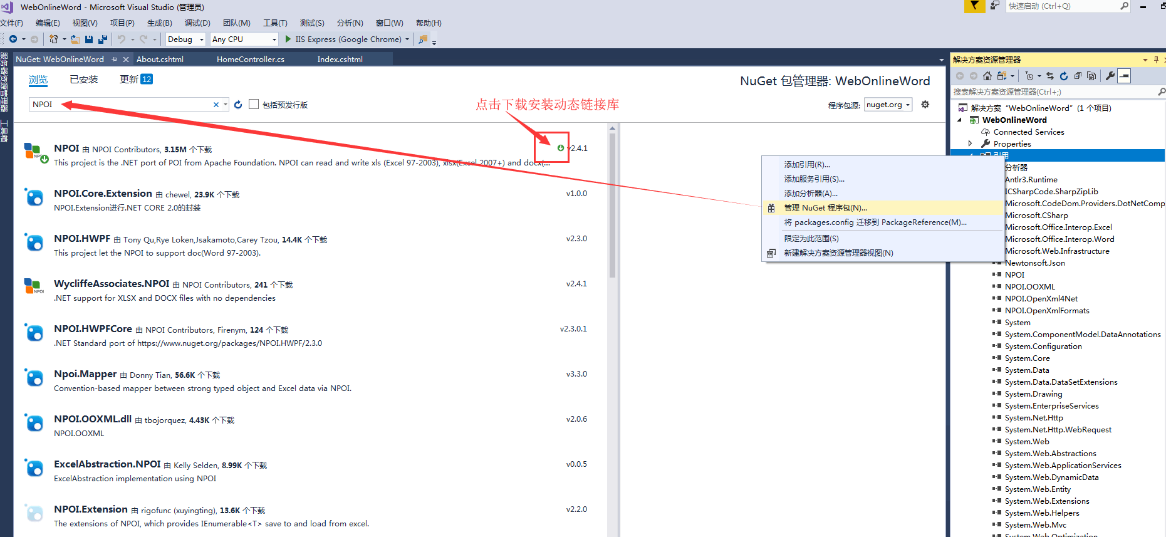Pin the NuGet: WebOnlineWord tab

pyautogui.click(x=115, y=60)
